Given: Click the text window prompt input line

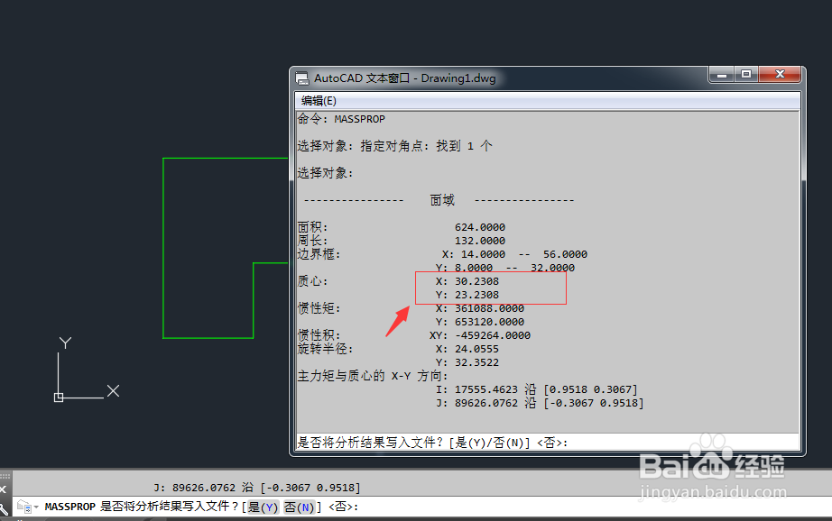Looking at the screenshot, I should click(548, 442).
